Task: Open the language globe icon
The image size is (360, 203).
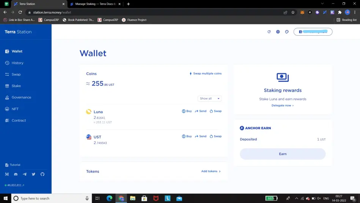Action: [278, 32]
